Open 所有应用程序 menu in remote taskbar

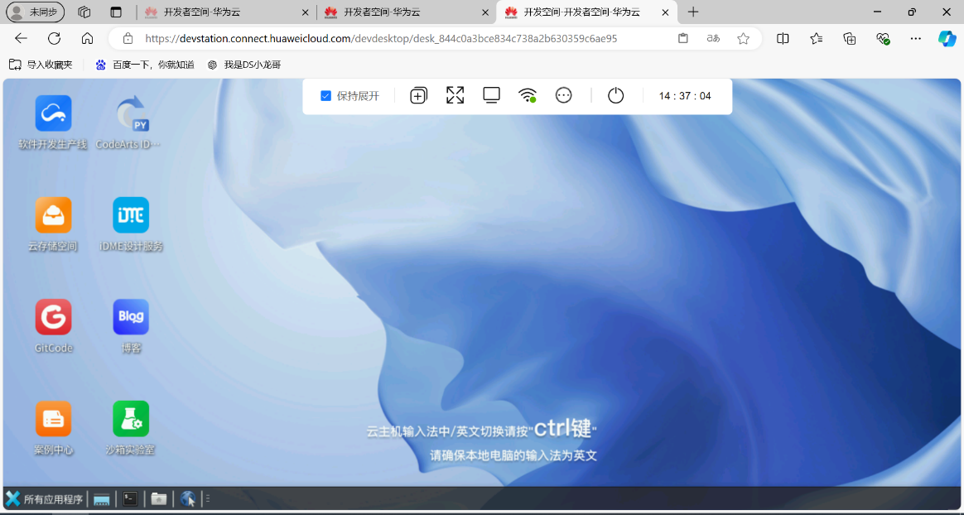pos(44,499)
